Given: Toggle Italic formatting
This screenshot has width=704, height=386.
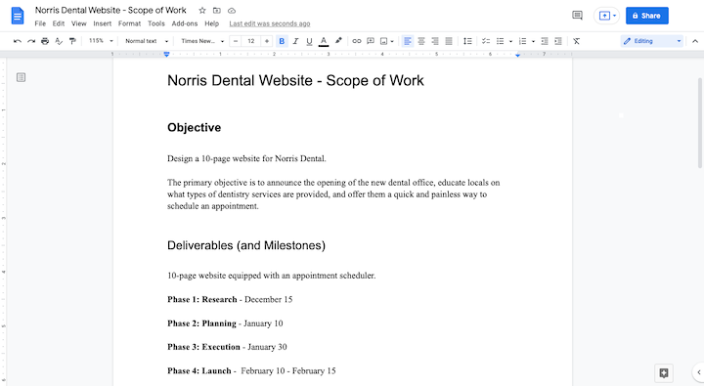Looking at the screenshot, I should pos(295,41).
